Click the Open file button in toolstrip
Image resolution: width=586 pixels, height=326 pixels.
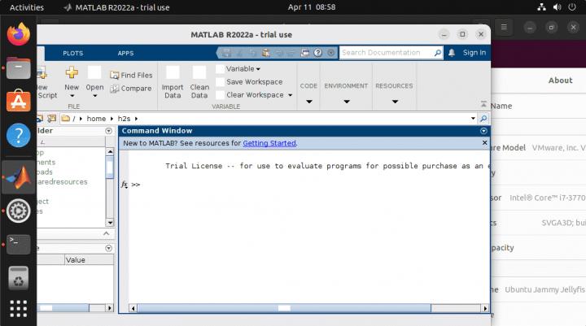click(95, 73)
